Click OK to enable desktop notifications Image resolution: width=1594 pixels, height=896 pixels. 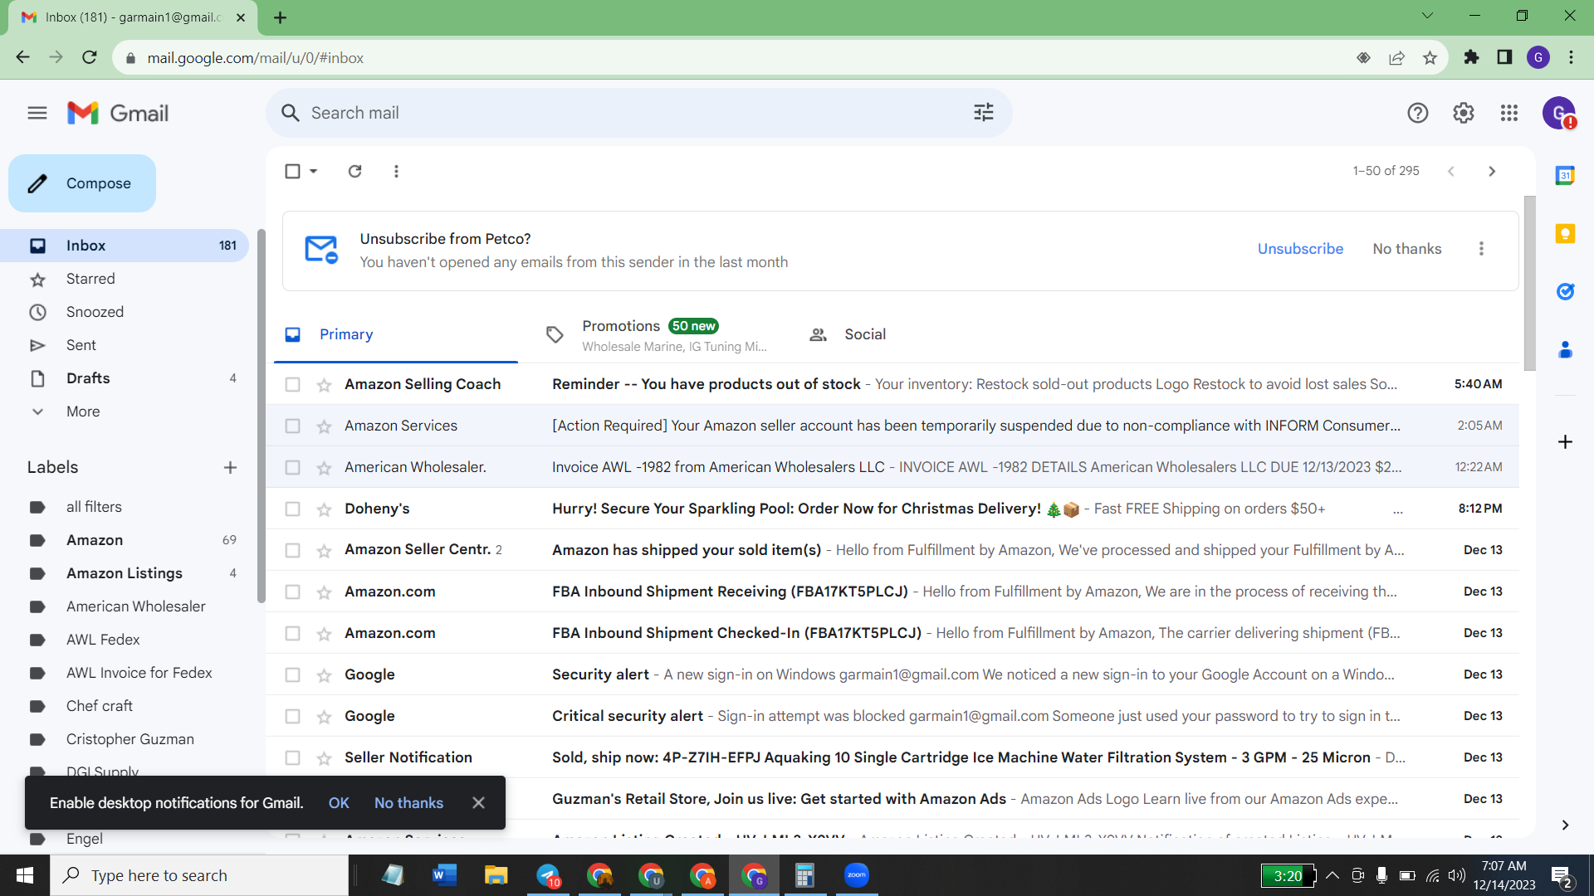tap(339, 803)
